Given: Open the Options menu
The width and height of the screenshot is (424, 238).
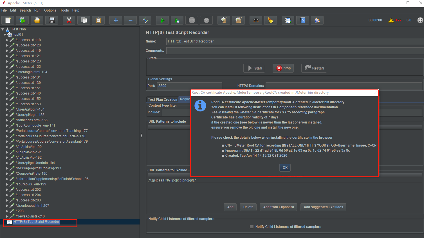Looking at the screenshot, I should [x=50, y=10].
